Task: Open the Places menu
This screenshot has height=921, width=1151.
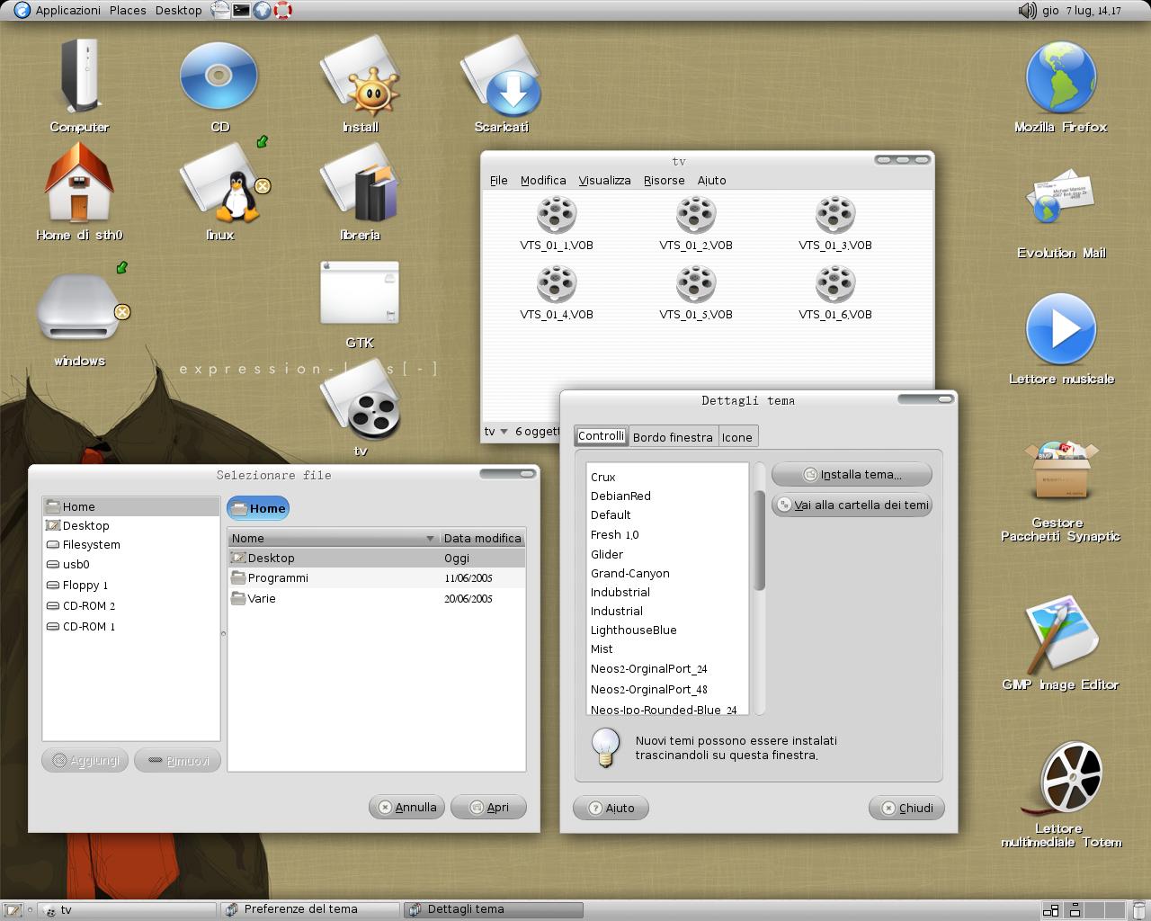Action: pyautogui.click(x=128, y=11)
